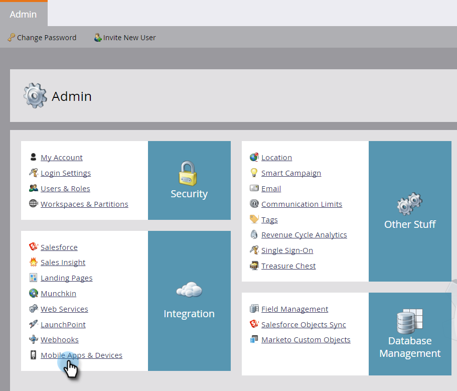Click the icon beside Salesforce Objects Sync

(254, 324)
